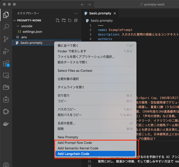
Task: Open the Explorer view in activity bar
Action: coord(6,15)
